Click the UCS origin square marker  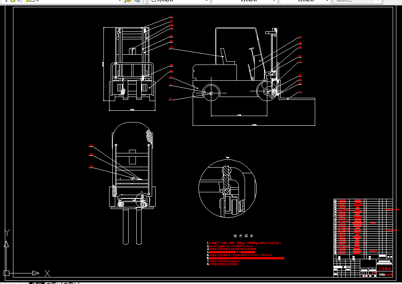tap(6, 273)
